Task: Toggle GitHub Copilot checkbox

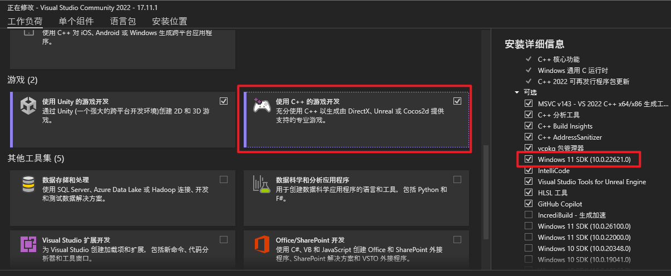Action: tap(529, 204)
